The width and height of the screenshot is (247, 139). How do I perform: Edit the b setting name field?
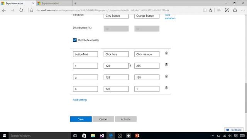(x=85, y=89)
